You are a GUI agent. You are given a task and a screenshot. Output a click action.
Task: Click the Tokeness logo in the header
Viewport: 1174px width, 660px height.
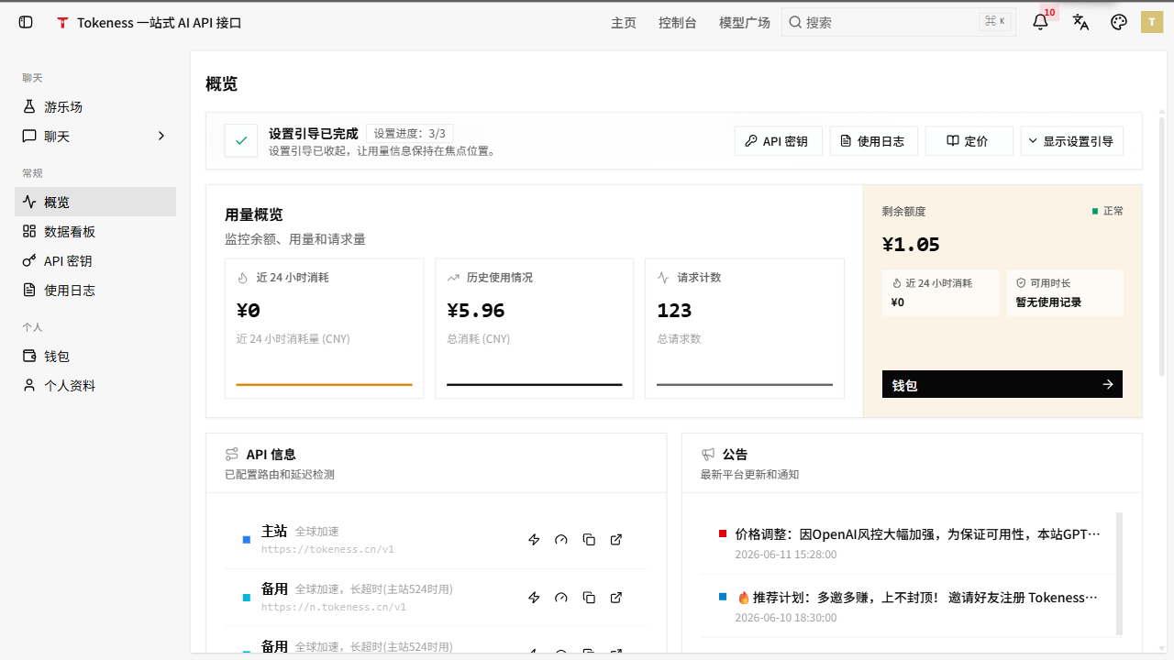[x=62, y=23]
